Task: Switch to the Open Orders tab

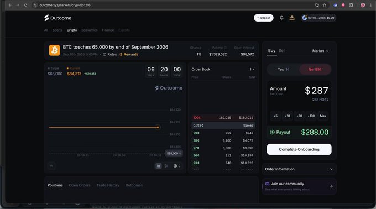Action: pyautogui.click(x=80, y=185)
